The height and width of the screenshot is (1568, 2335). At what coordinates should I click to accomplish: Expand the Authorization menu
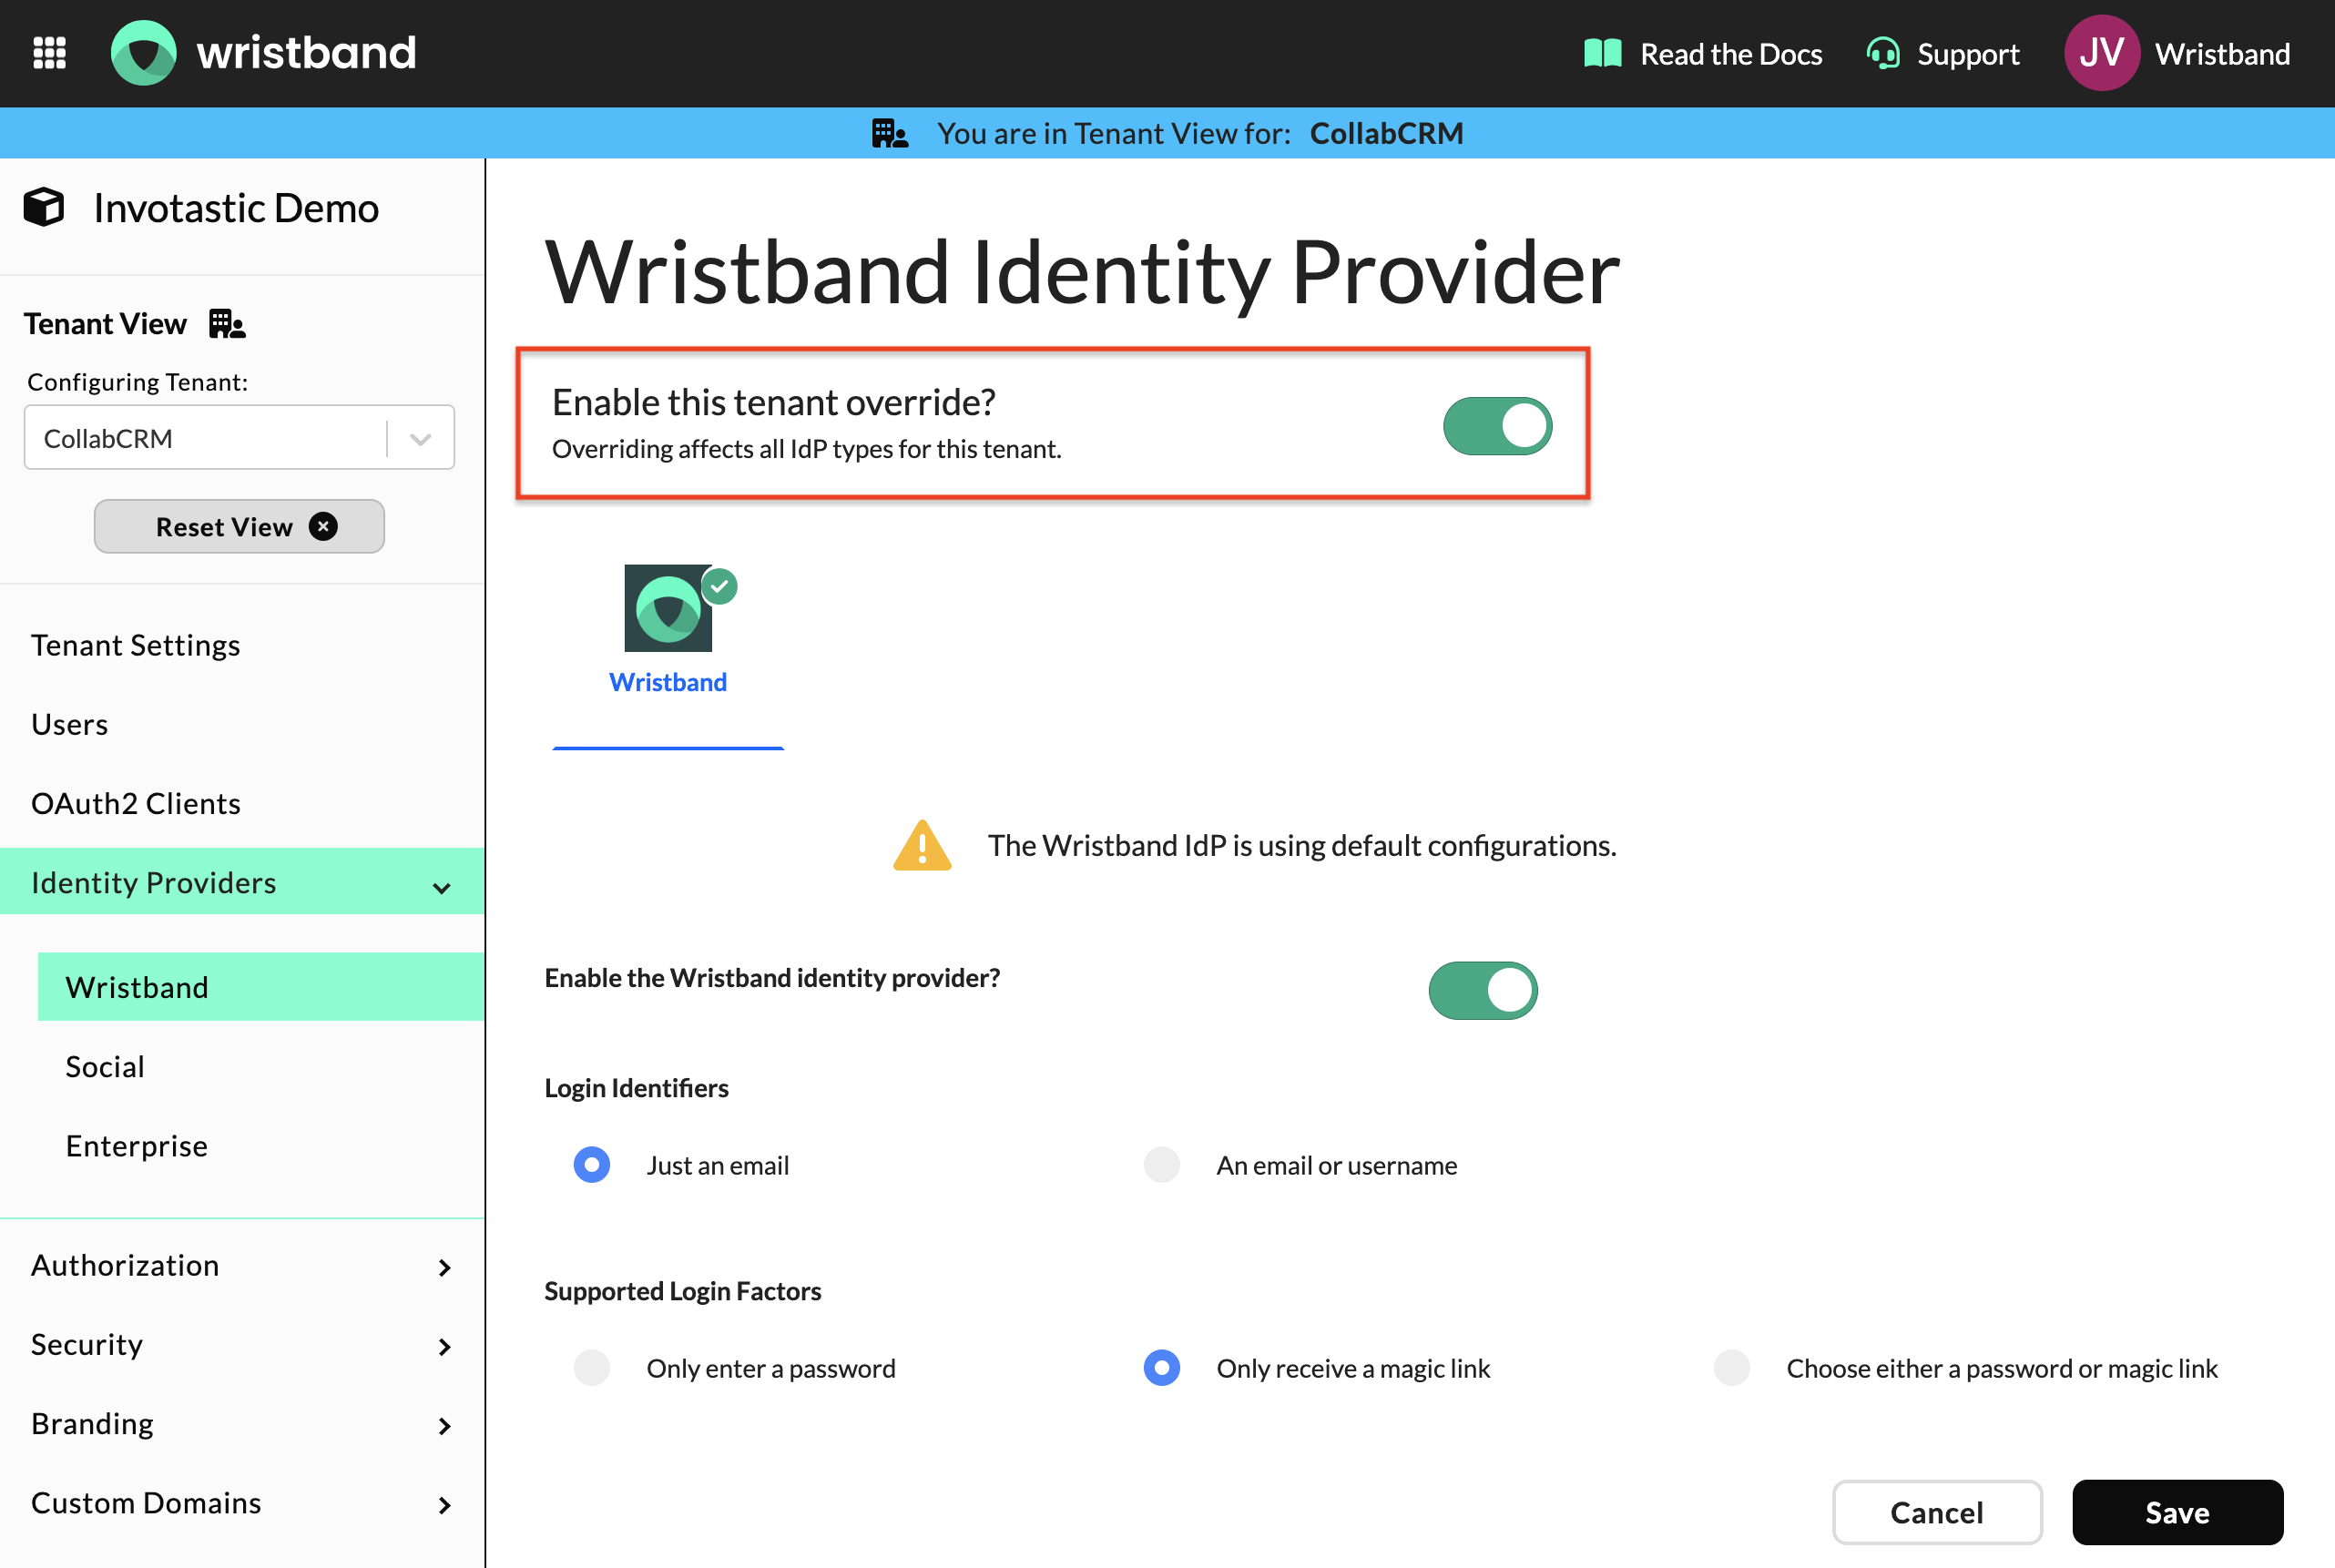pos(443,1267)
